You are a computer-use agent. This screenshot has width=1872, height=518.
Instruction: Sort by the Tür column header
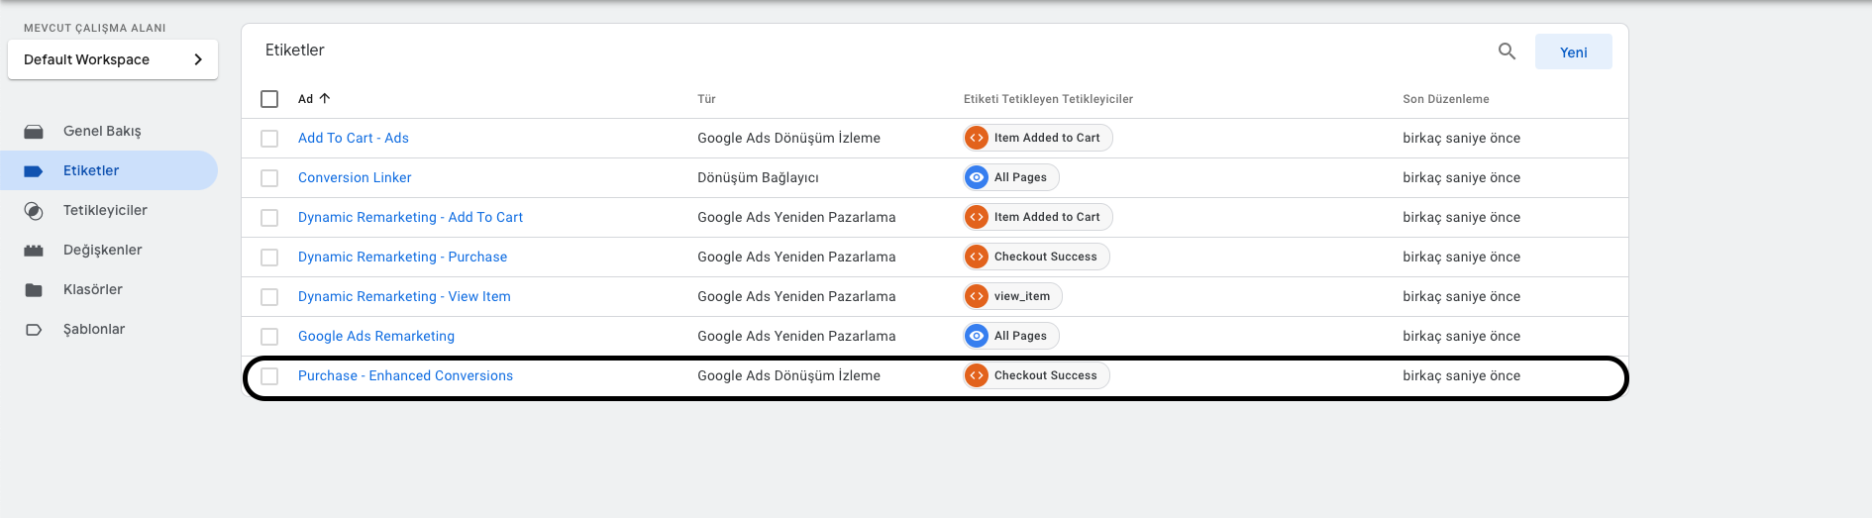[706, 99]
